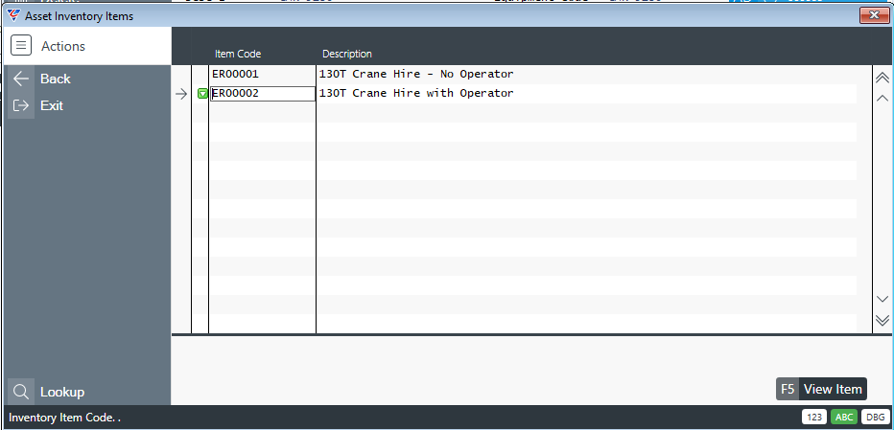Click the Actions hamburger menu icon
The height and width of the screenshot is (430, 894).
pos(21,46)
